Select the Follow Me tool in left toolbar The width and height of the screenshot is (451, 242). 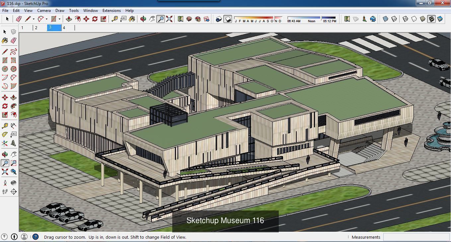click(x=13, y=106)
